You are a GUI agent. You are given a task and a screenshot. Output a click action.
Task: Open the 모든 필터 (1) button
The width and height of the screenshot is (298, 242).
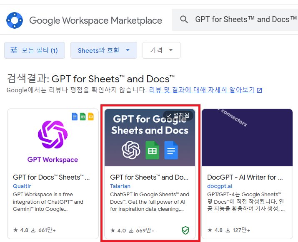[35, 50]
